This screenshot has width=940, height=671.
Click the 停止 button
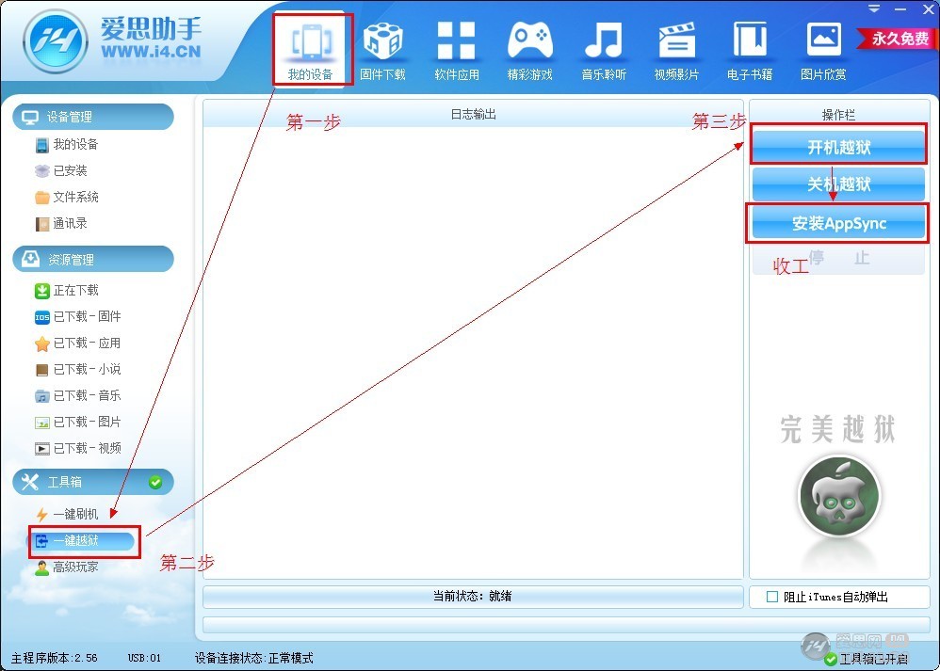[x=838, y=258]
